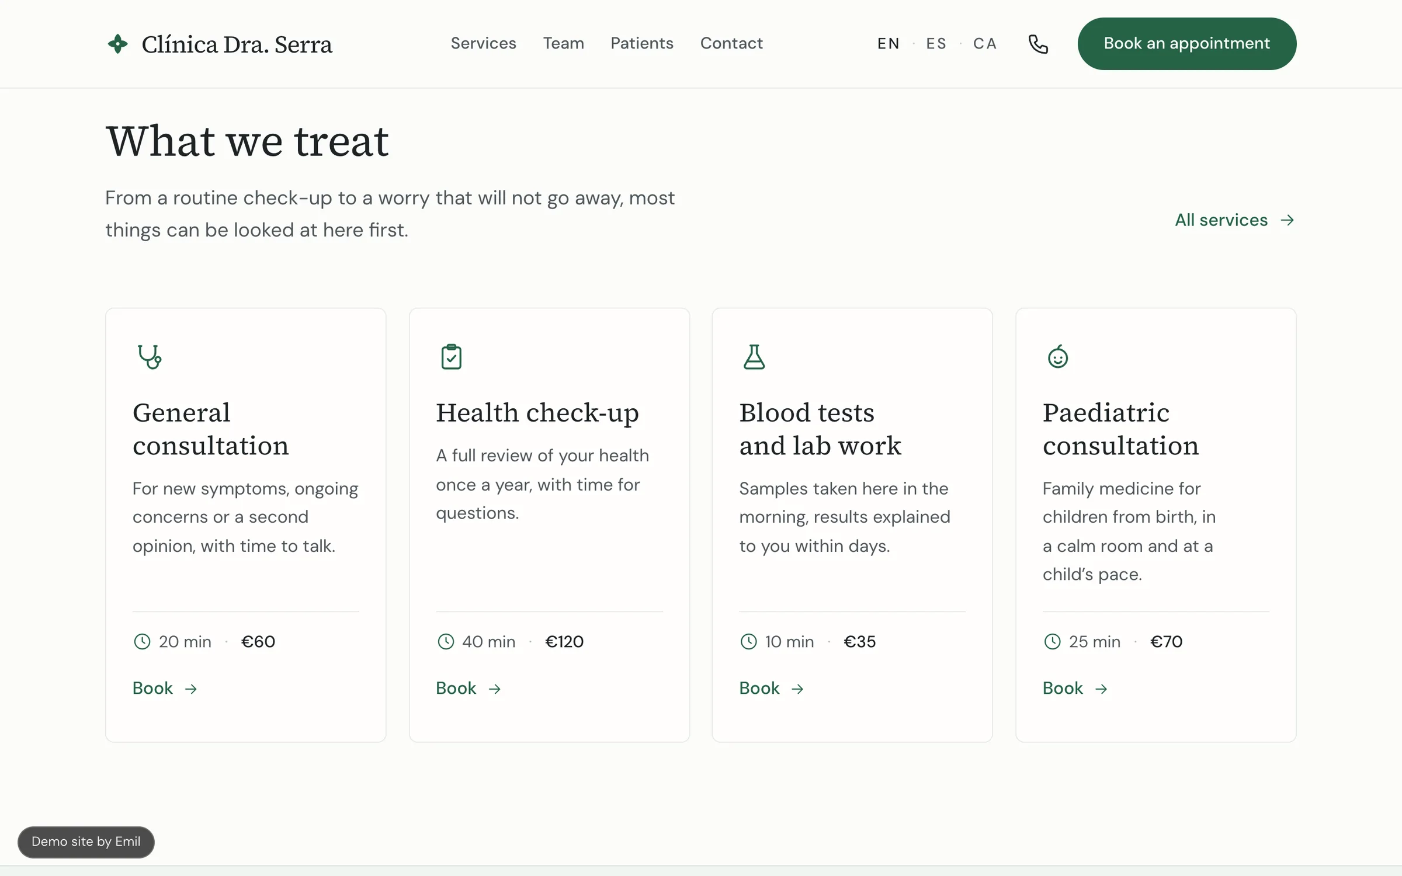Viewport: 1402px width, 876px height.
Task: Go to Patients in the navigation
Action: 642,43
